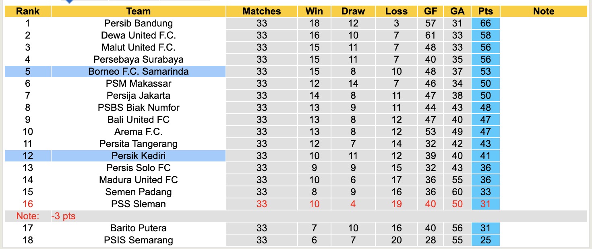The width and height of the screenshot is (592, 249).
Task: Select the Note column header
Action: (543, 11)
